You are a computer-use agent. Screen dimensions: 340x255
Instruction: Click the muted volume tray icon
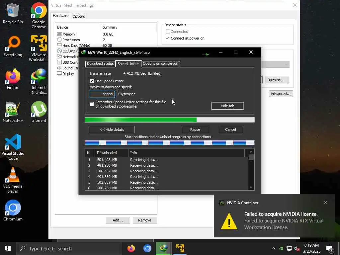click(x=297, y=248)
